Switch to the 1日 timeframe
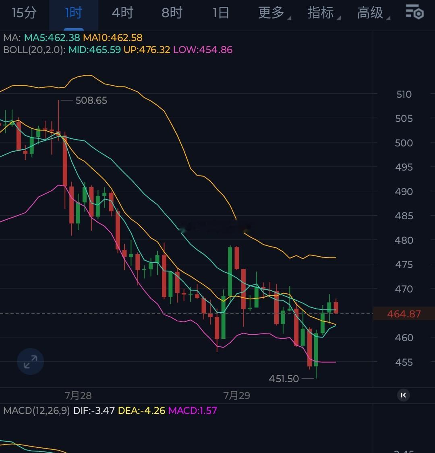The image size is (435, 453). tap(221, 13)
